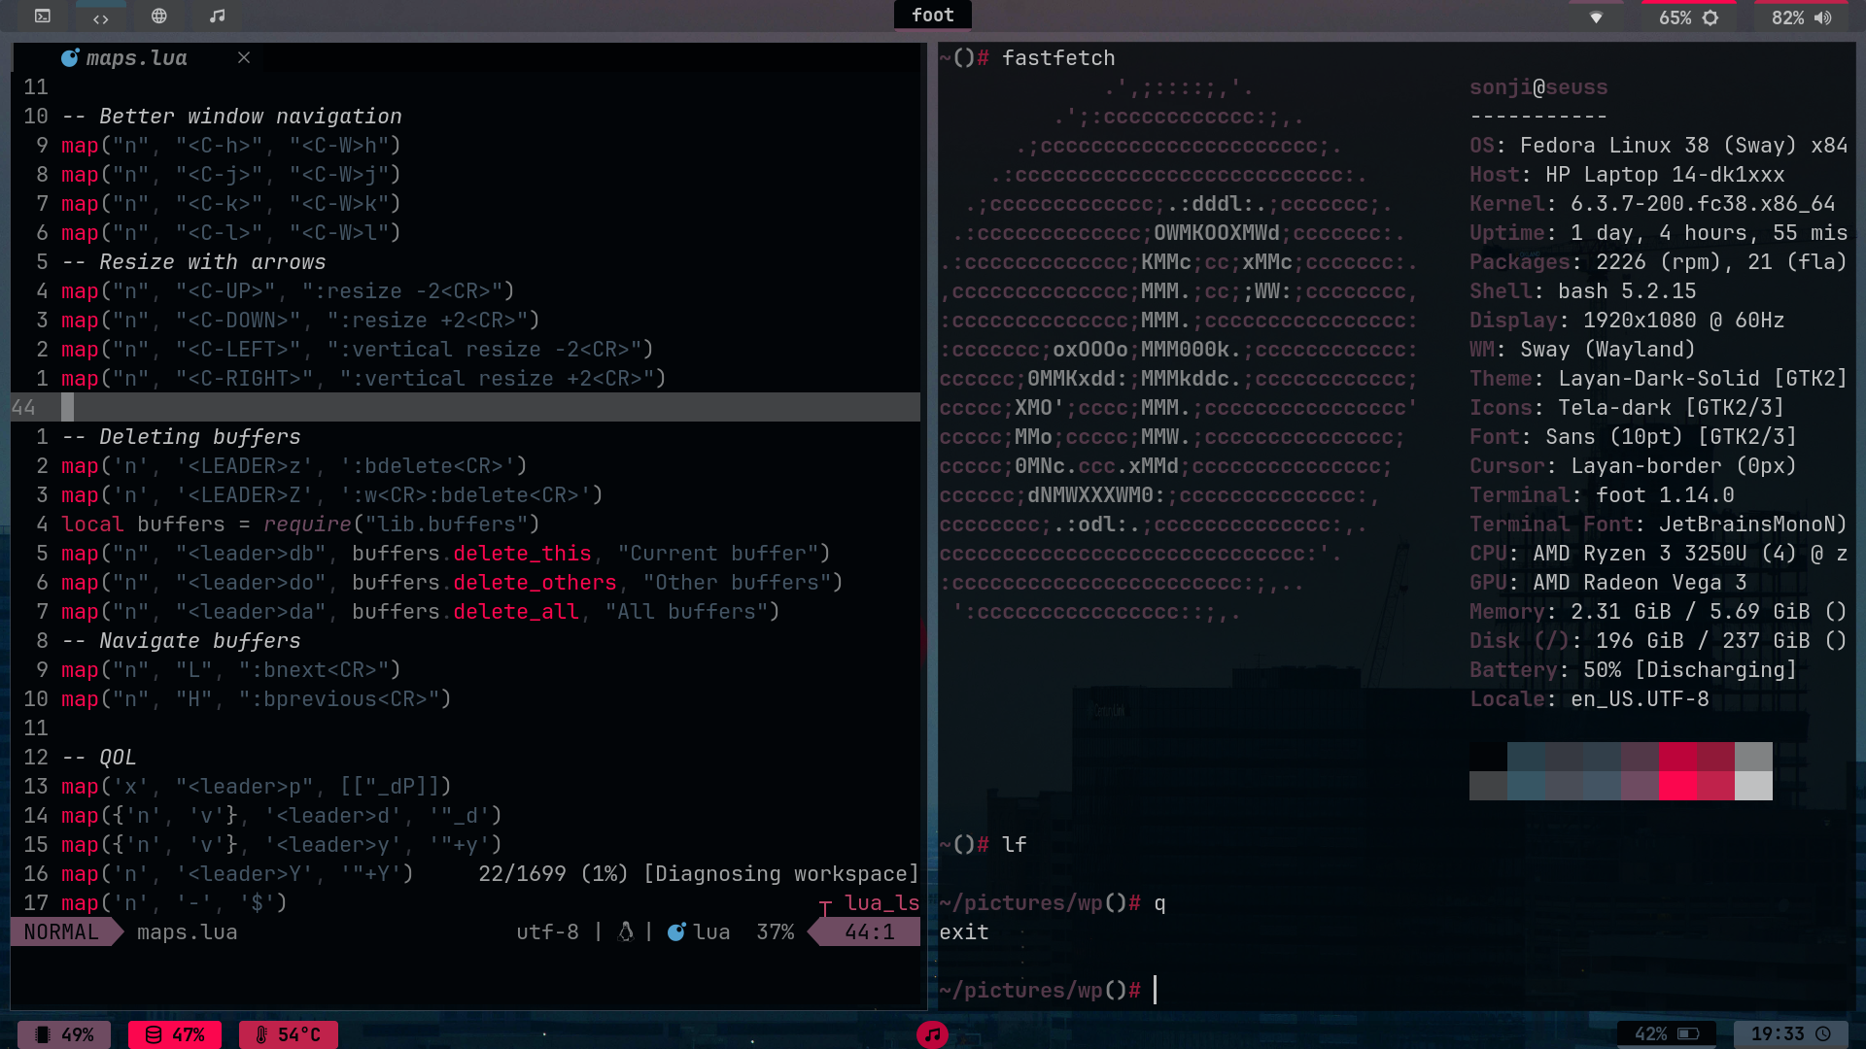Click the 'fastfetch' command in terminal
This screenshot has height=1049, width=1866.
1058,57
